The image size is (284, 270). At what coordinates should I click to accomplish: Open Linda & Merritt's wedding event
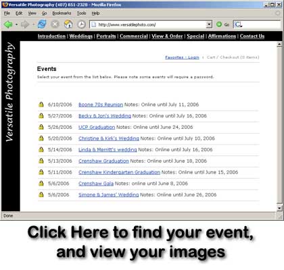pyautogui.click(x=108, y=150)
